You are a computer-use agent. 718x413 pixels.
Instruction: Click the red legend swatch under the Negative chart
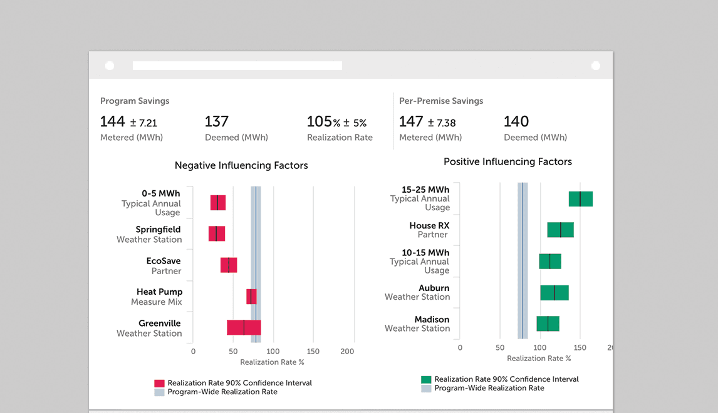[160, 383]
